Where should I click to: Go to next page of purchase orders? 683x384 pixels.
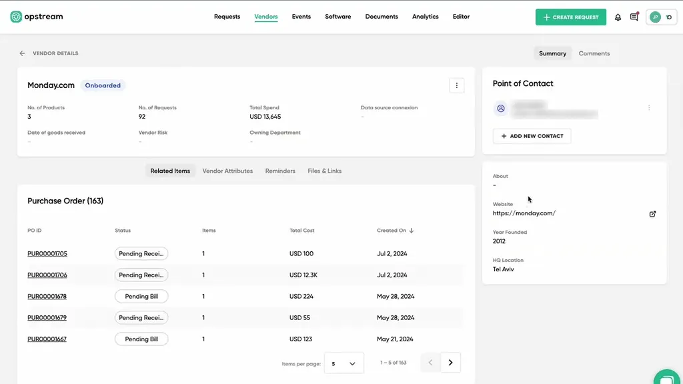tap(450, 362)
